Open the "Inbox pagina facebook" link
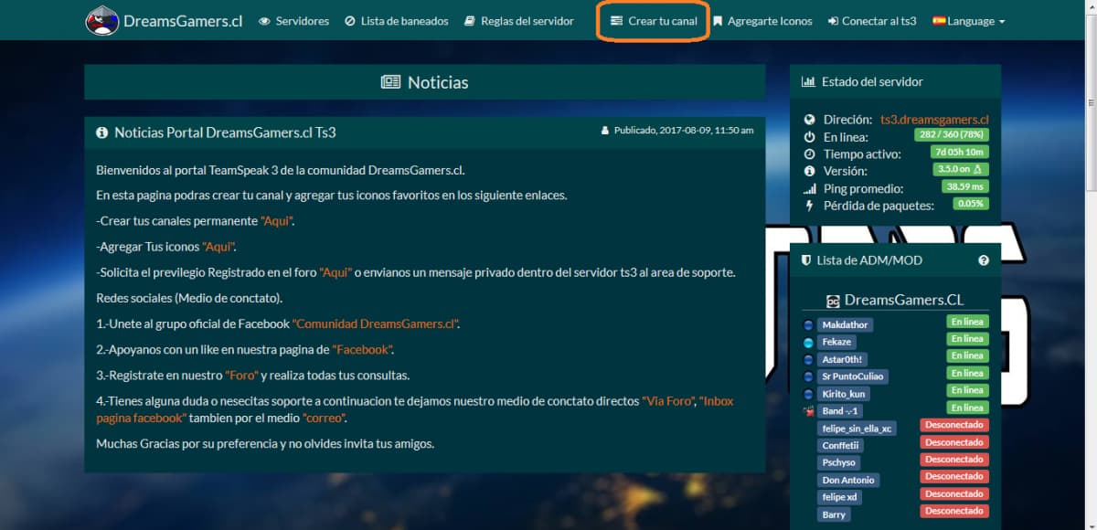Screen dimensions: 1097x530 414,409
